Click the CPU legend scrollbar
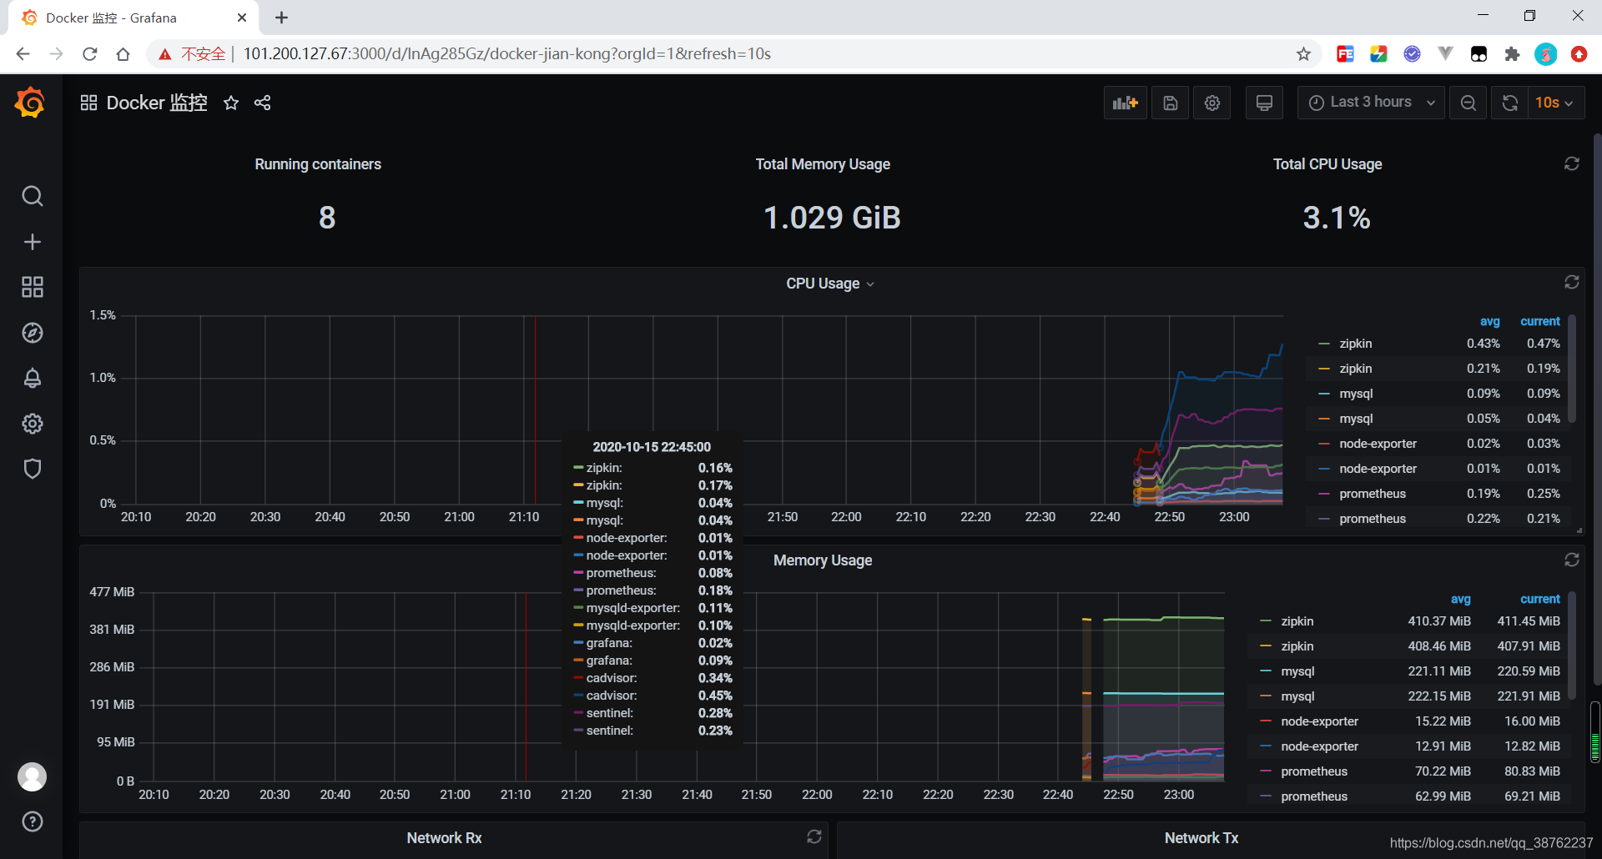 [x=1572, y=369]
